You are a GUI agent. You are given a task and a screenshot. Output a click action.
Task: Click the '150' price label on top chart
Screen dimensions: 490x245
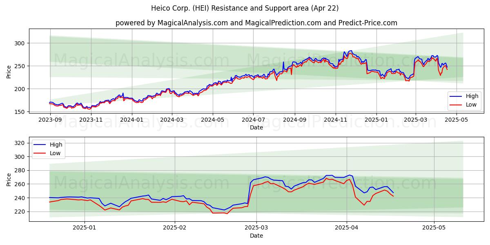click(x=20, y=112)
